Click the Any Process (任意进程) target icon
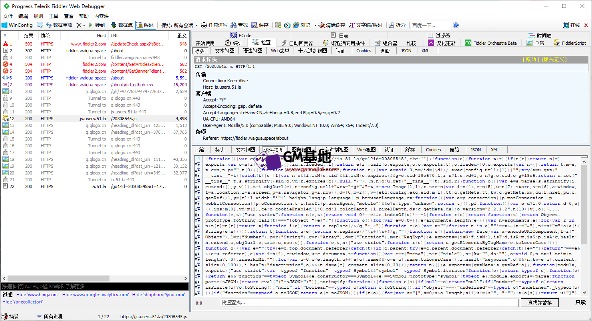Screen dimensions: 592x321 [204, 25]
